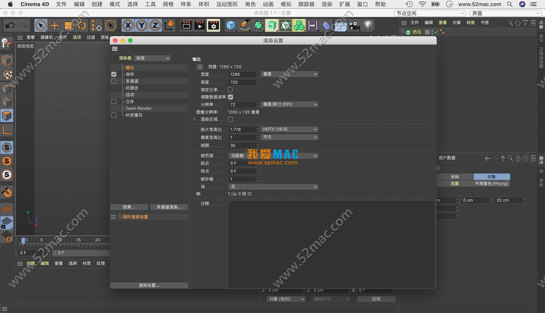Image resolution: width=545 pixels, height=313 pixels.
Task: Click filter funnel icon in object manager
Action: tap(525, 23)
